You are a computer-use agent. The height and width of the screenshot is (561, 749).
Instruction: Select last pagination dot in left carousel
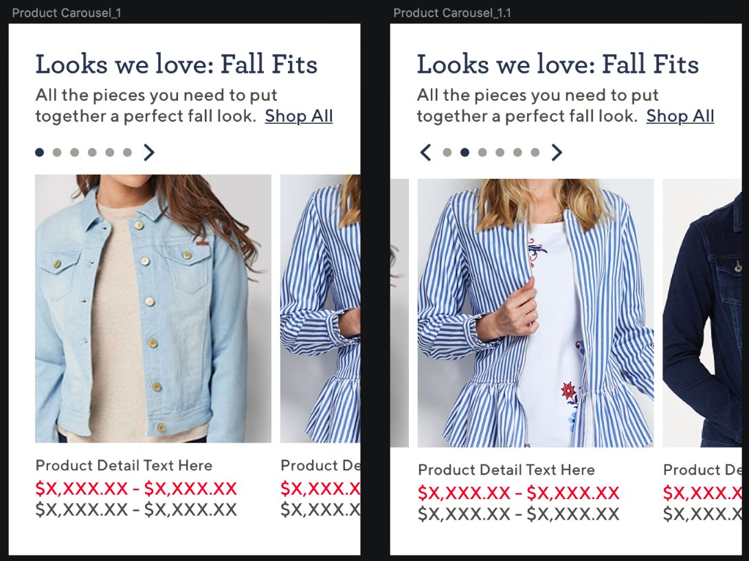click(127, 153)
